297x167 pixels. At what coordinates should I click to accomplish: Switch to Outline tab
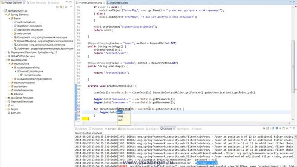[53, 3]
